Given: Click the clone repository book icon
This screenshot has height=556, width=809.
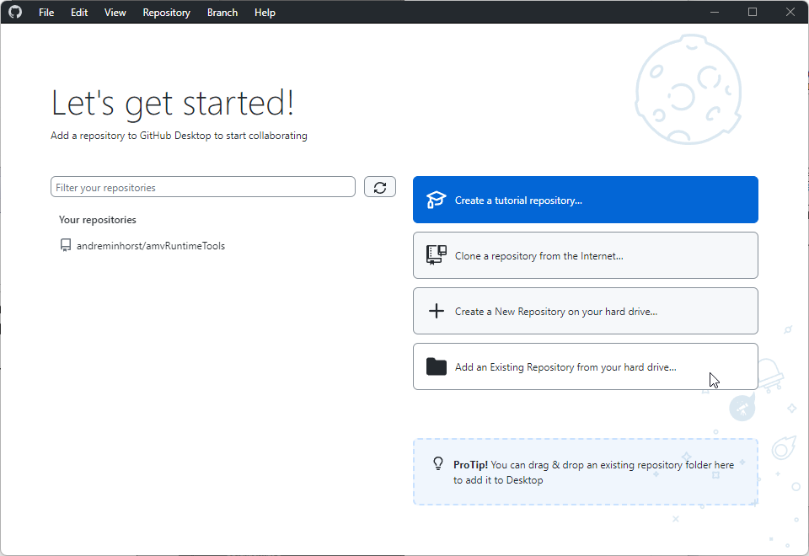Looking at the screenshot, I should point(436,255).
